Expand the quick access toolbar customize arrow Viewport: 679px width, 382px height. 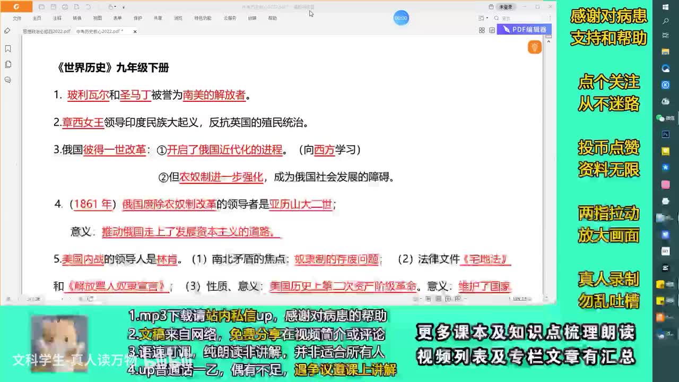click(x=124, y=7)
